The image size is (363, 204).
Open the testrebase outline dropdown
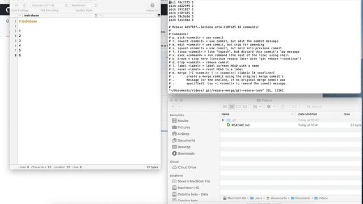[60, 15]
